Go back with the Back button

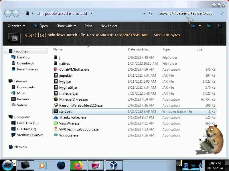[8, 14]
